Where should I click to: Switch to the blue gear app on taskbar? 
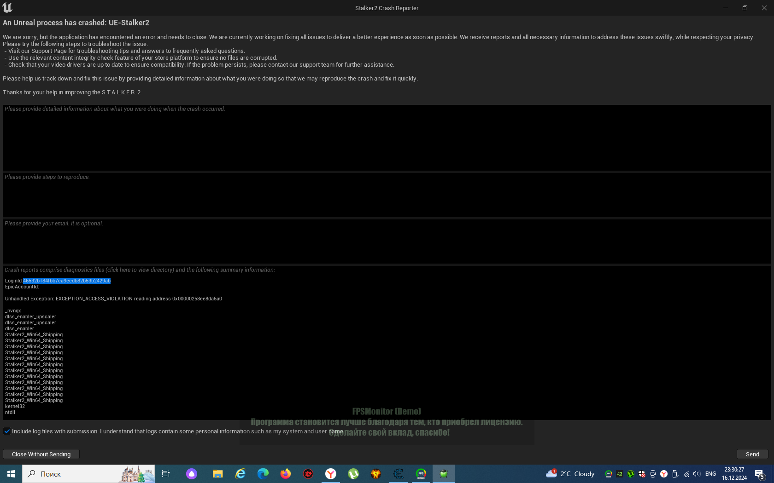[x=399, y=474]
